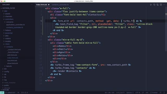The height and width of the screenshot is (94, 167).
Task: Collapse the HOTWIRE_FILTER root folder
Action: [9, 8]
